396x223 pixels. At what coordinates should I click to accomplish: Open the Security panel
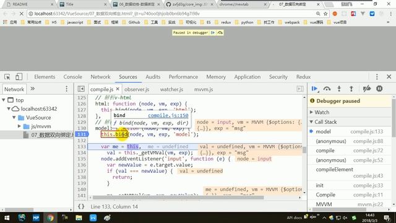pos(278,77)
